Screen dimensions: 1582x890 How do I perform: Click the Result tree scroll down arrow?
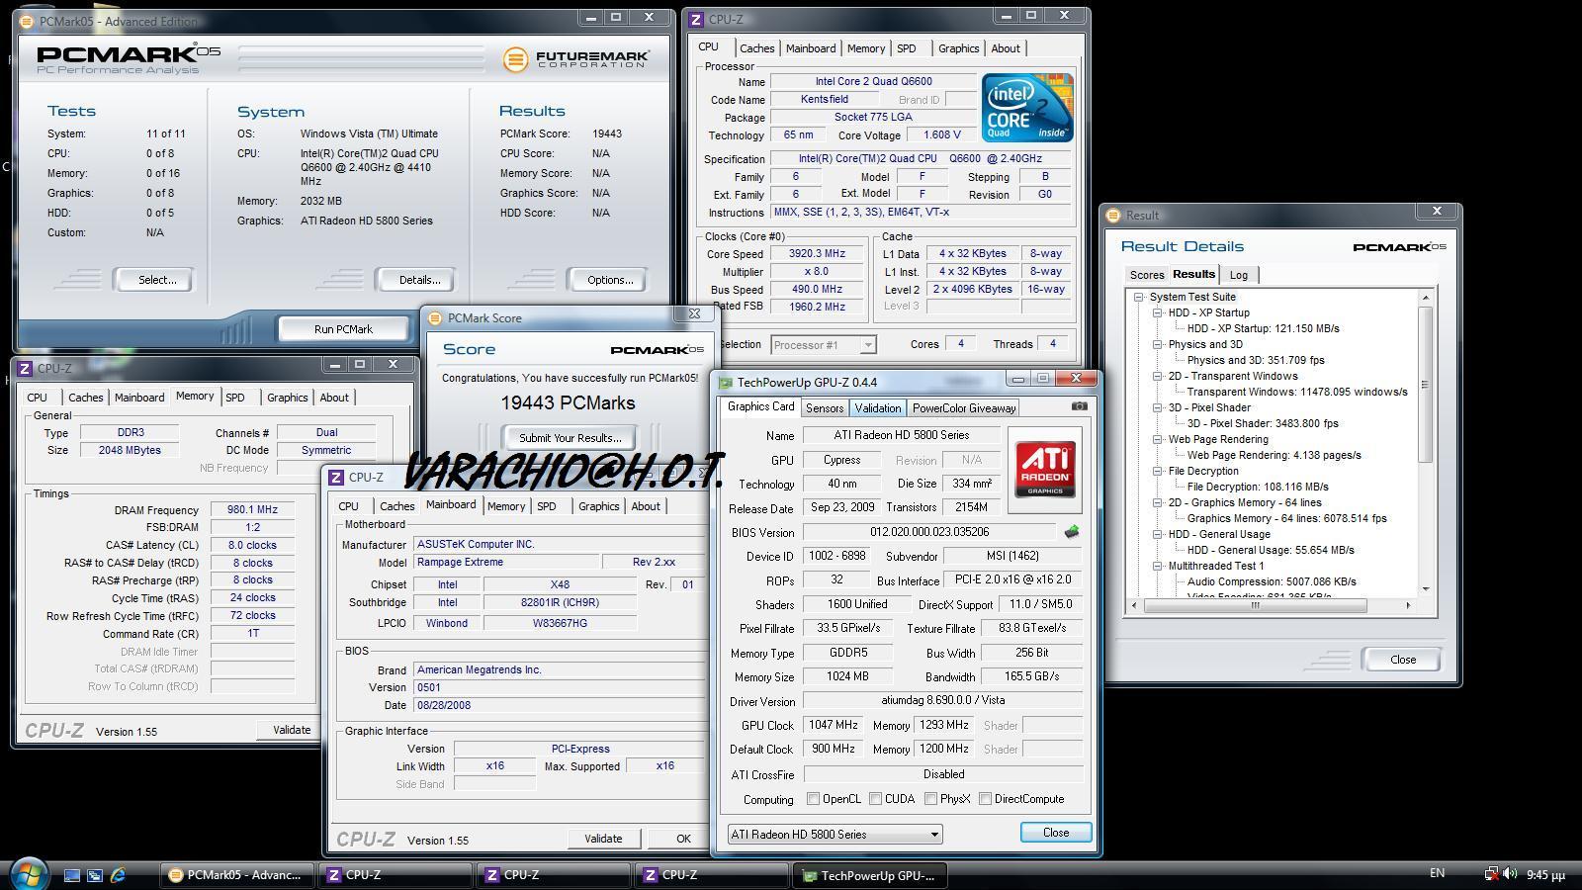pos(1425,589)
